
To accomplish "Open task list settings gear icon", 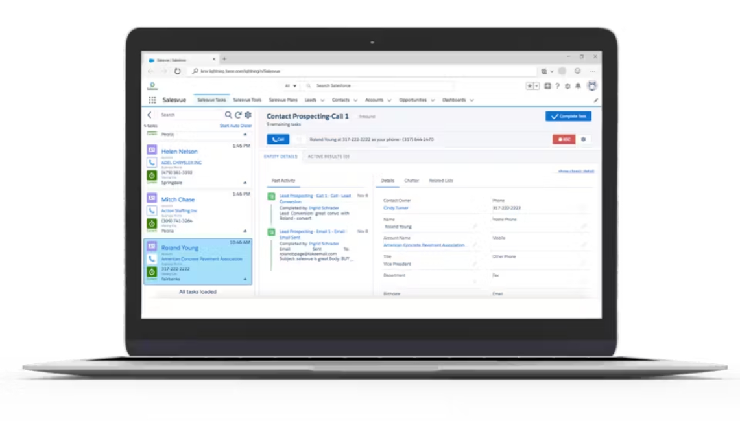I will pyautogui.click(x=248, y=115).
